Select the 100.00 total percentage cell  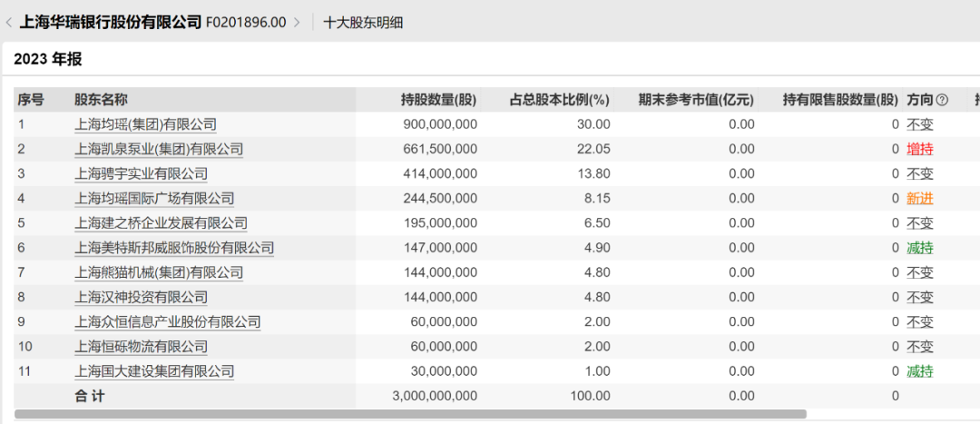pos(592,396)
